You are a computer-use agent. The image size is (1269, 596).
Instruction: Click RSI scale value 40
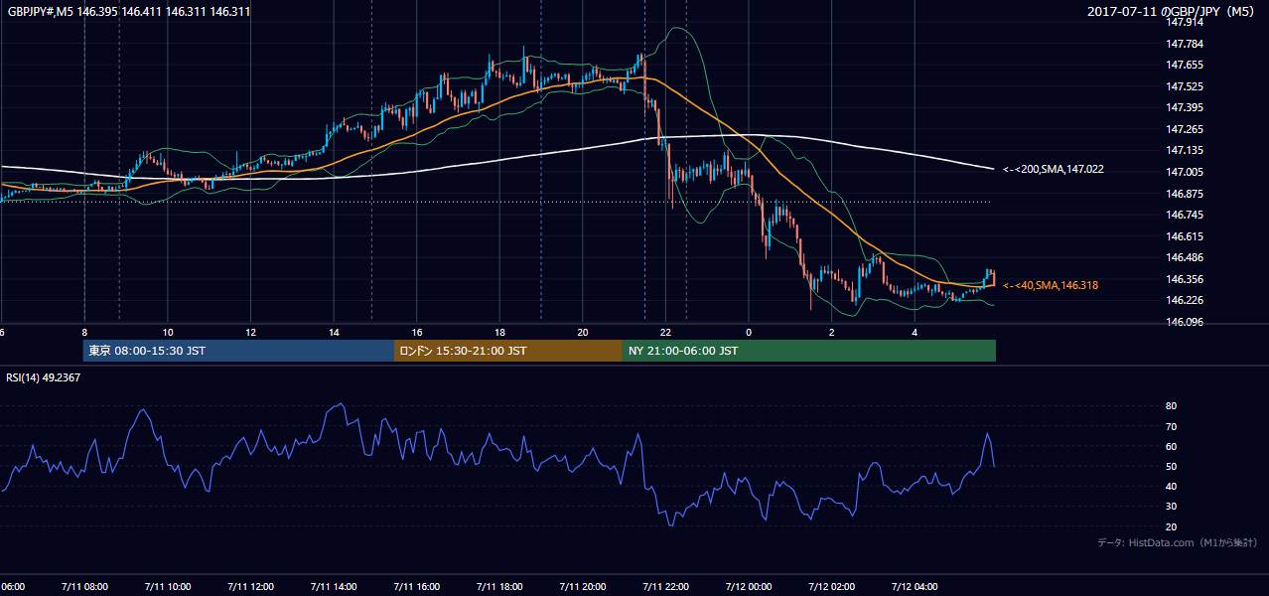click(1171, 486)
